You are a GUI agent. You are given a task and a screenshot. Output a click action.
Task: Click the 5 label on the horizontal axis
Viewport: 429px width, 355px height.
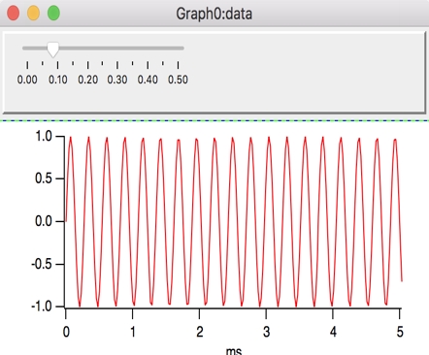(400, 332)
